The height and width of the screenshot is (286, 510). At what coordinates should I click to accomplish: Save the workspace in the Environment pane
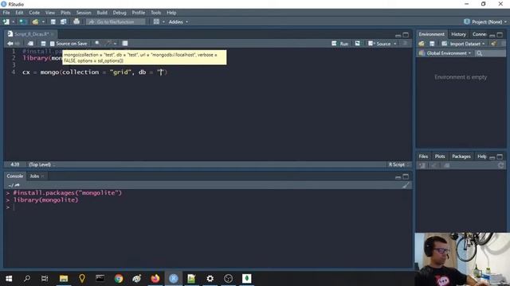tap(432, 44)
